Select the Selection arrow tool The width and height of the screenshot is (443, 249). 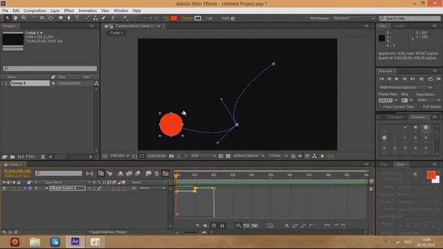pos(7,18)
